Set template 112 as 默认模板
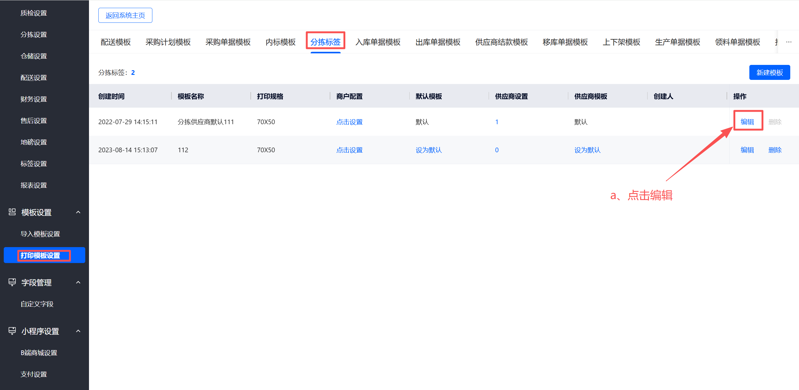Image resolution: width=799 pixels, height=390 pixels. pyautogui.click(x=428, y=150)
